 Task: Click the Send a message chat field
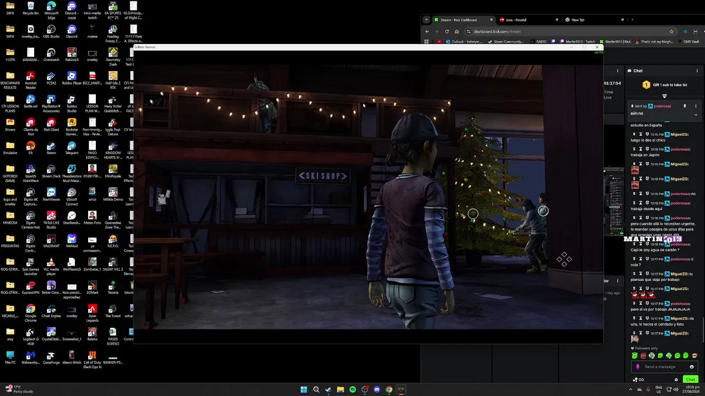[665, 367]
